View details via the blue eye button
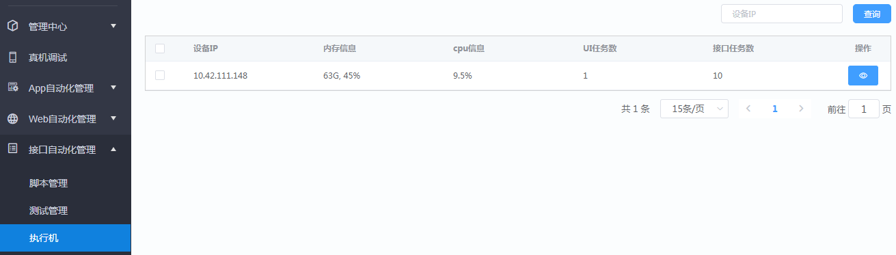This screenshot has width=896, height=255. pos(863,76)
